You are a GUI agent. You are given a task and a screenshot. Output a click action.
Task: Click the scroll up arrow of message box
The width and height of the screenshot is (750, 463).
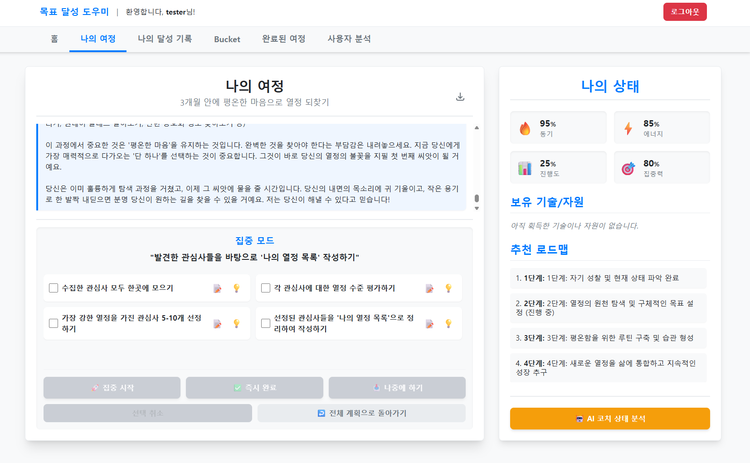coord(477,128)
